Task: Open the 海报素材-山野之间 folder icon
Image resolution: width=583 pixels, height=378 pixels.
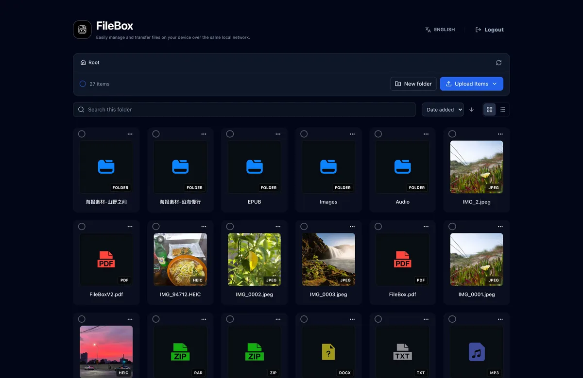Action: click(106, 167)
